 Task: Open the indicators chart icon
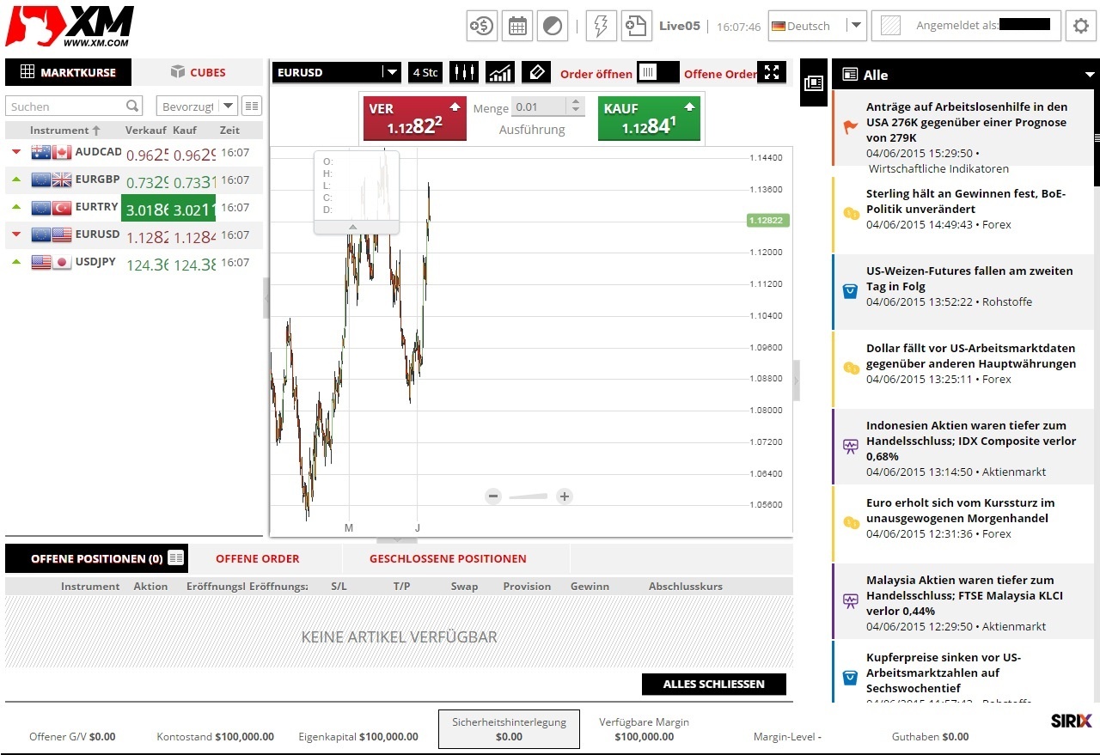tap(500, 73)
